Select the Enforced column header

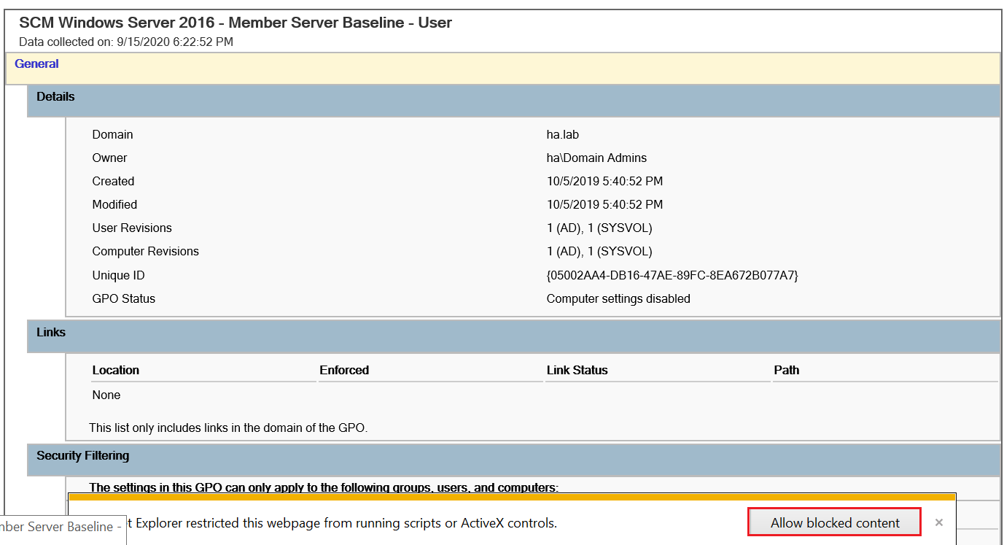coord(343,370)
